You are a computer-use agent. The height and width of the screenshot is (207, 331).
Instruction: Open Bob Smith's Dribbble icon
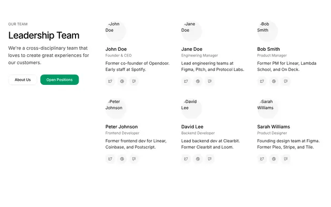[274, 81]
